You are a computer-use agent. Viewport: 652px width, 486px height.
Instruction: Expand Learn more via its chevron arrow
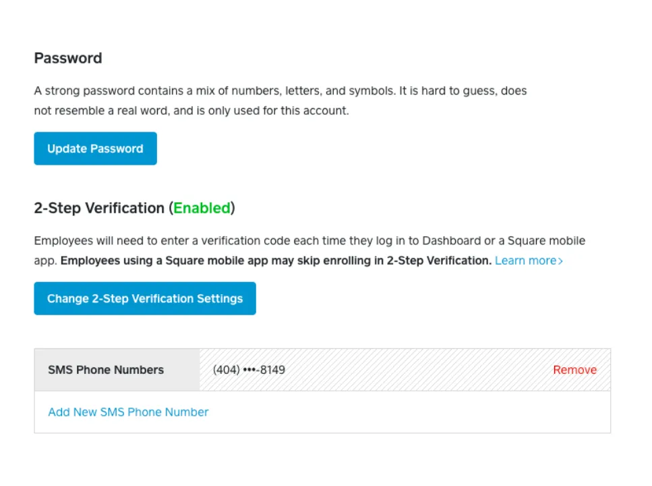pyautogui.click(x=560, y=261)
